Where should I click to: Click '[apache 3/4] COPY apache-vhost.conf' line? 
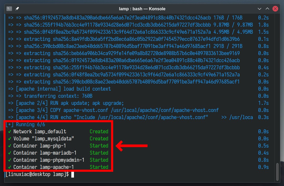point(113,110)
